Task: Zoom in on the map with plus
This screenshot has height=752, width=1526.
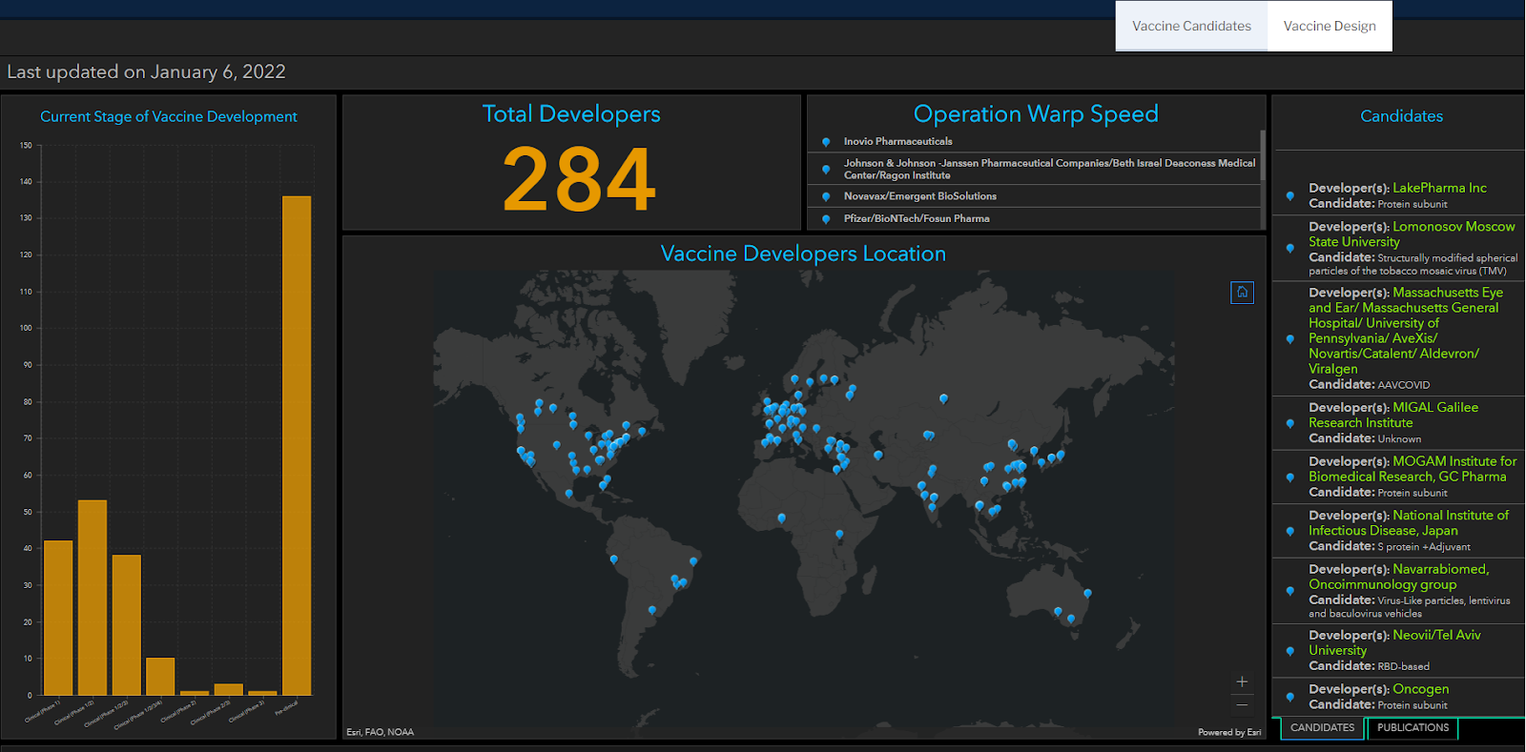Action: tap(1242, 681)
